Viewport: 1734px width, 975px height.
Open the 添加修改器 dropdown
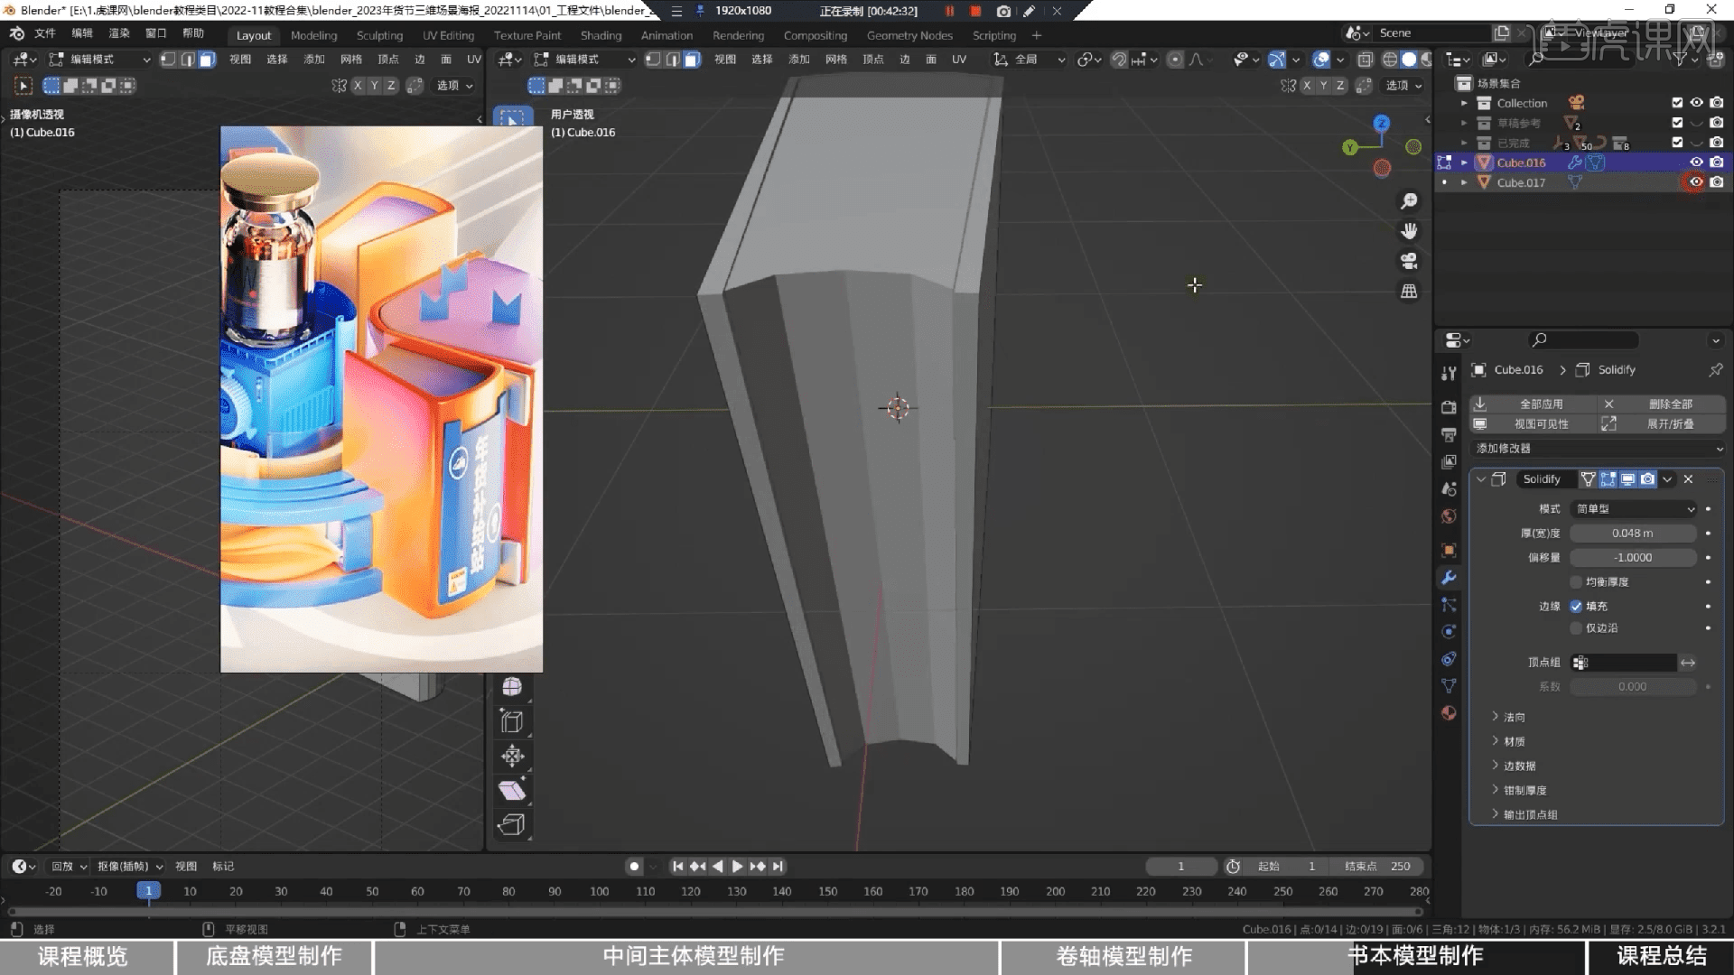(x=1597, y=449)
